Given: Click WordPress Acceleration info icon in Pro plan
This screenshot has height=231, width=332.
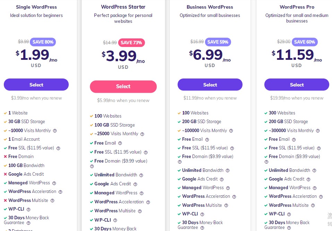Looking at the screenshot, I should point(321,196).
